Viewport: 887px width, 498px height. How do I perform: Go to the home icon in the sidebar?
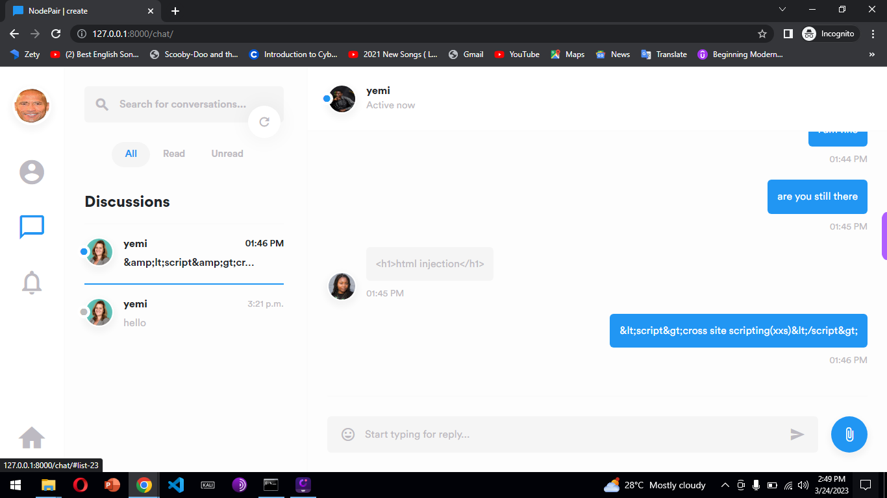click(32, 438)
